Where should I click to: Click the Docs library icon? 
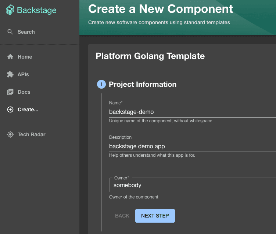[x=10, y=92]
